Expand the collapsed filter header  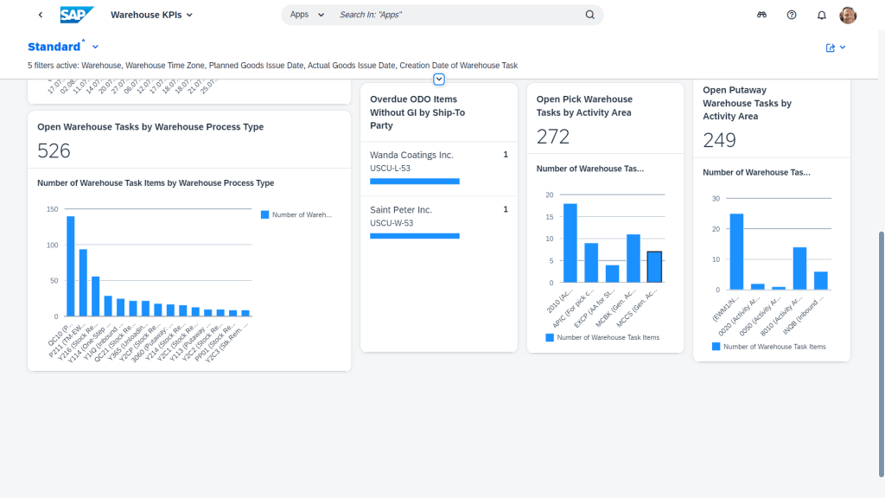coord(438,79)
